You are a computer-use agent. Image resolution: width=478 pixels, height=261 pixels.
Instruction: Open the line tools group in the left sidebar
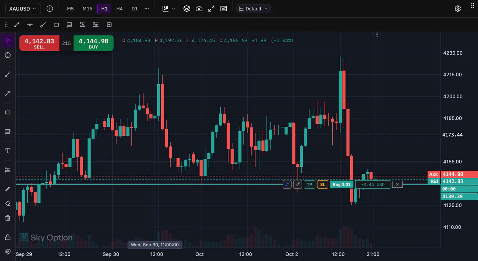pyautogui.click(x=8, y=74)
